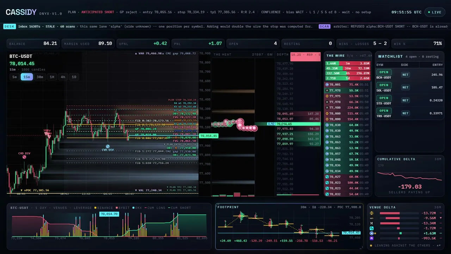Click the UPNL stat card
The height and width of the screenshot is (254, 451).
[143, 43]
